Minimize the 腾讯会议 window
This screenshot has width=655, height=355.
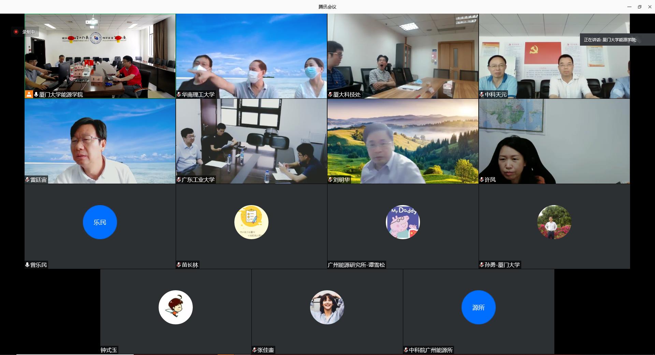coord(629,7)
